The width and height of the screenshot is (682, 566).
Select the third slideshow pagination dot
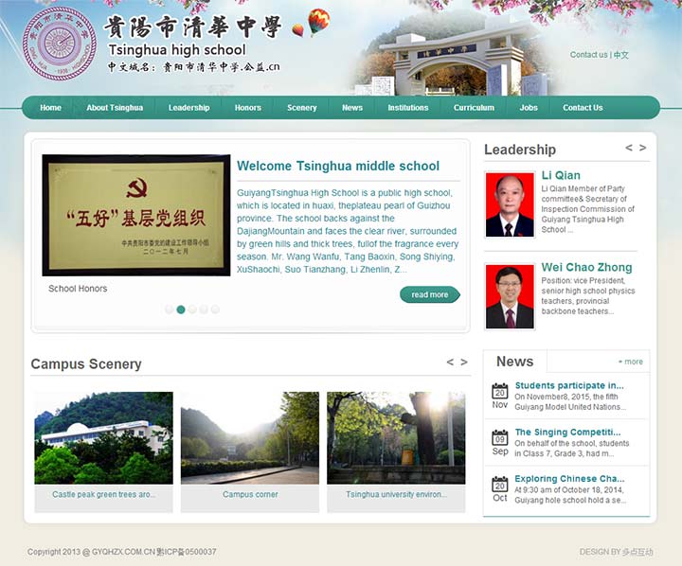[x=192, y=310]
